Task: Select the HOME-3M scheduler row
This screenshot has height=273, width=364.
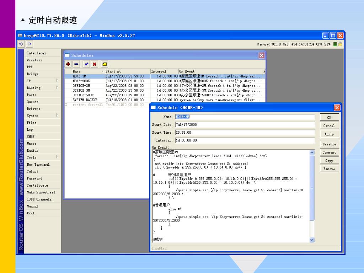Action: coord(165,76)
